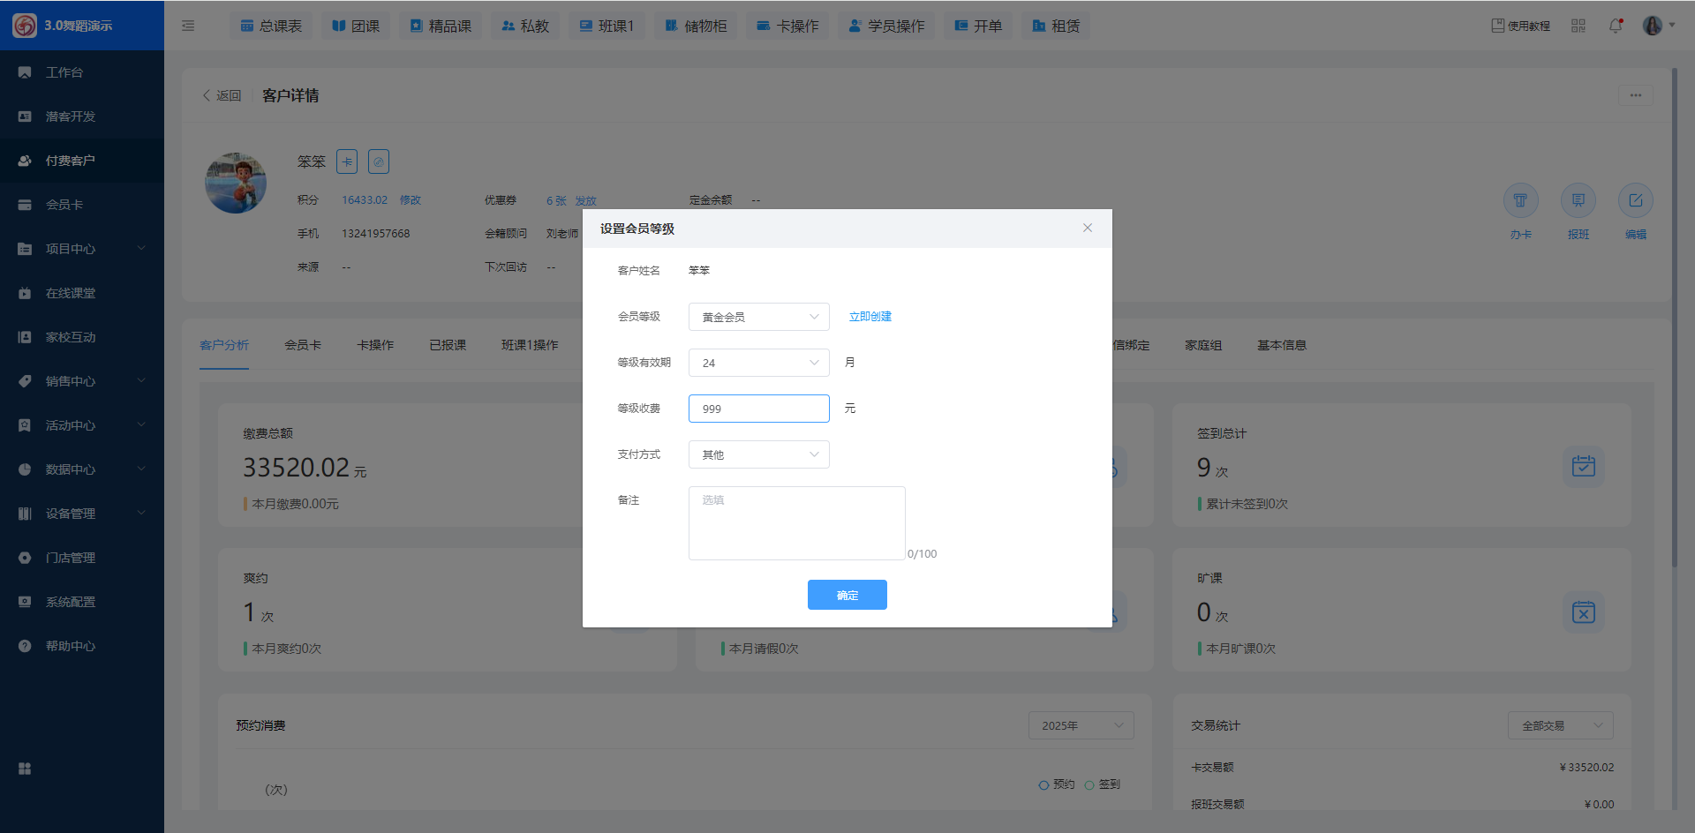
Task: Close the 设置会员等级 dialog
Action: coord(1088,228)
